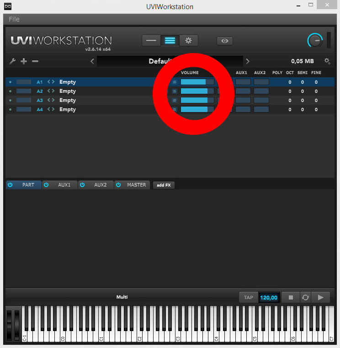
Task: Set A4 AUX2 send level
Action: point(261,109)
